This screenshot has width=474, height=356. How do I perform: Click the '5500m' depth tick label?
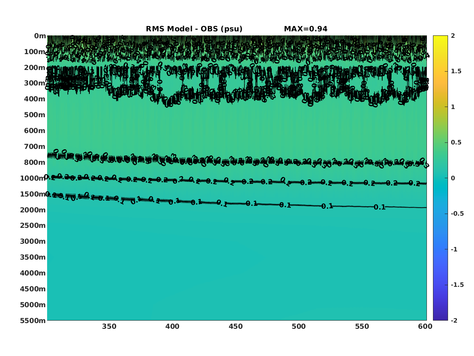tap(32, 320)
